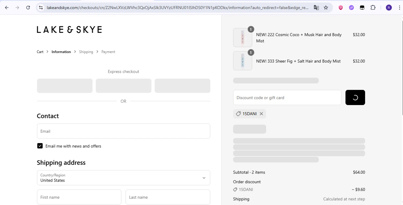Select Payment breadcrumb step
This screenshot has height=205, width=403.
[108, 52]
